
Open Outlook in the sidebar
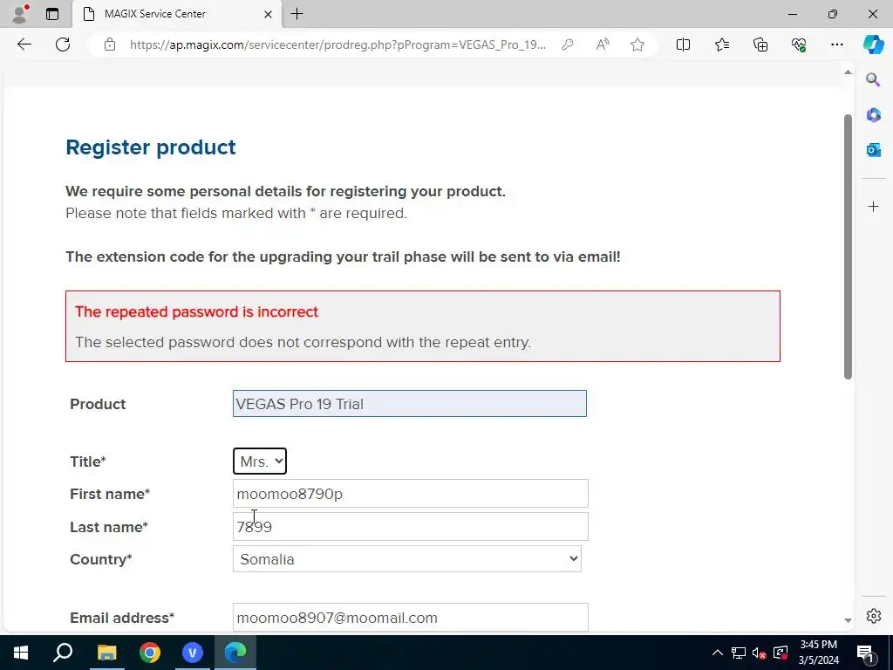873,150
